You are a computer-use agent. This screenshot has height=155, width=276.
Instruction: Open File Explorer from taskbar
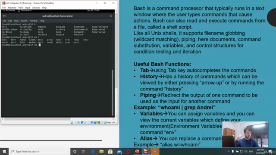[101, 151]
